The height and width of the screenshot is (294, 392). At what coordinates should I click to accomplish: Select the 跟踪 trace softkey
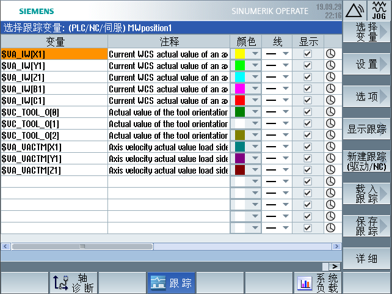click(171, 283)
